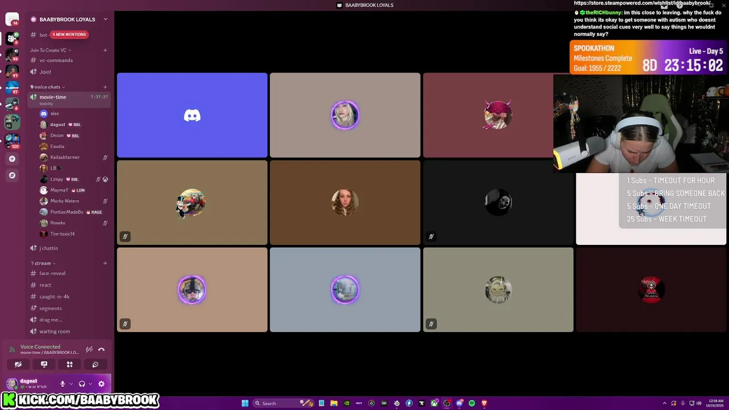Collapse the Join To Create VC category

point(51,50)
